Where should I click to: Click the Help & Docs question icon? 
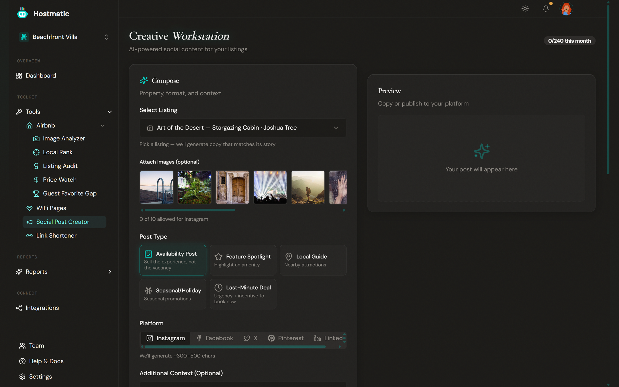click(22, 361)
